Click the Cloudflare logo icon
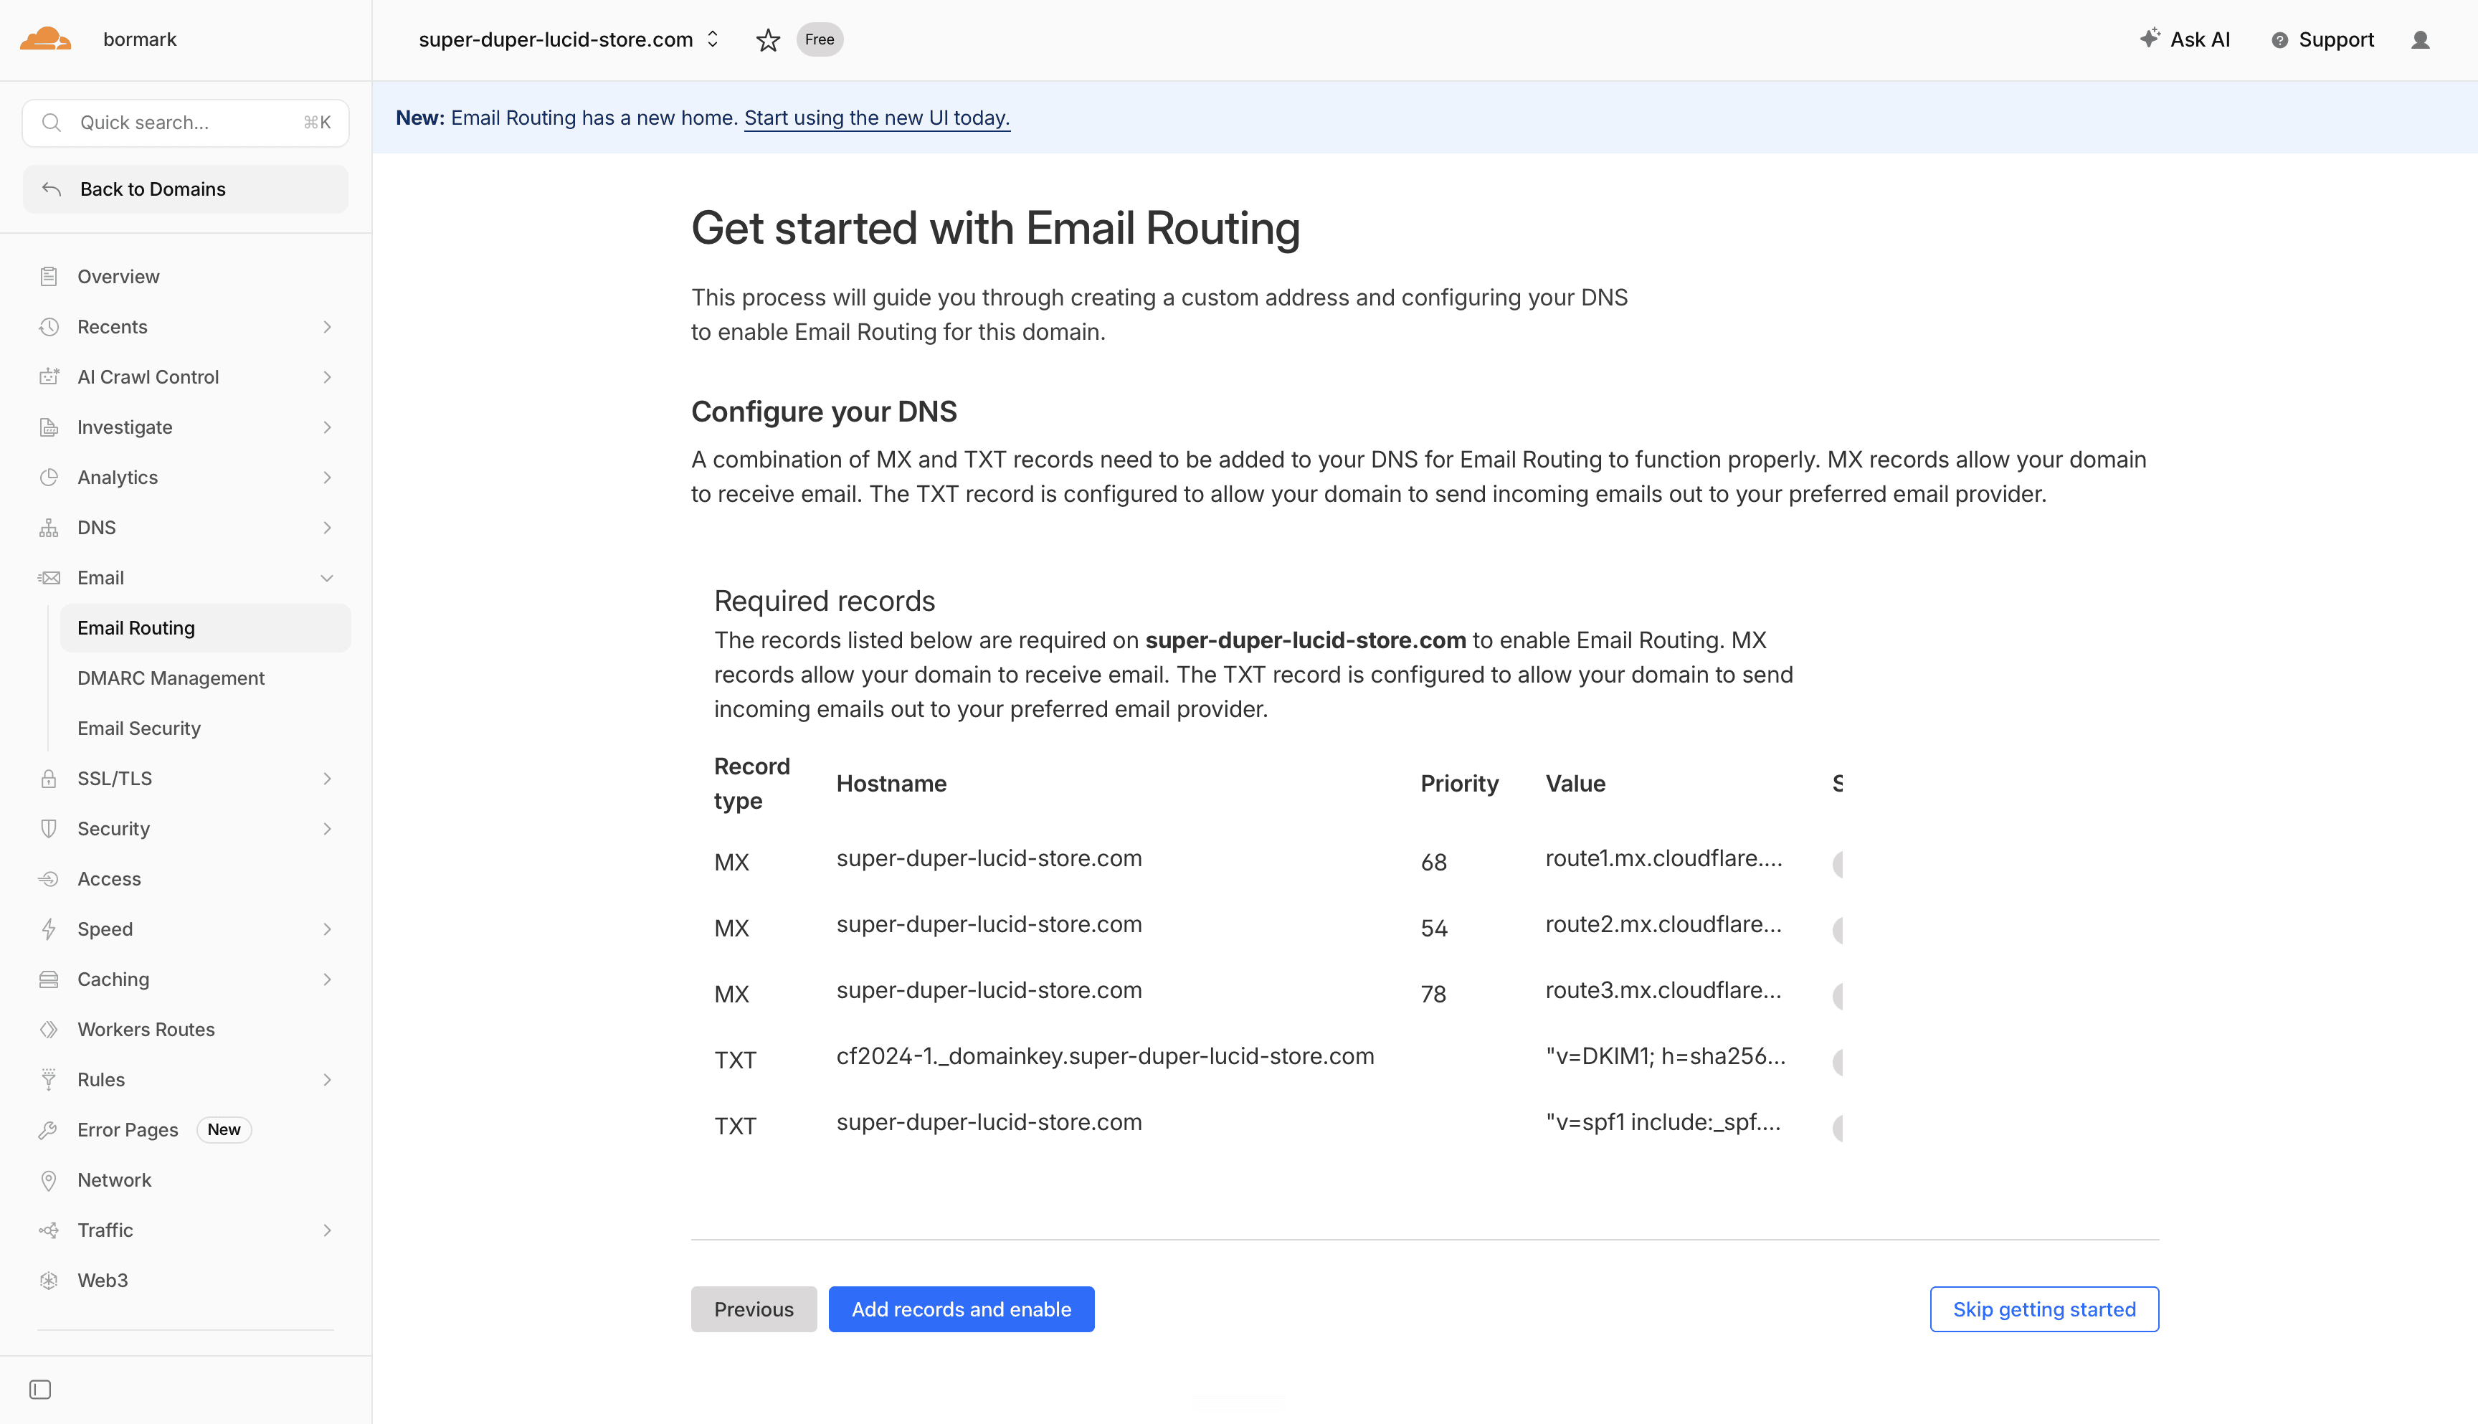Screen dimensions: 2478x1424 pos(45,39)
